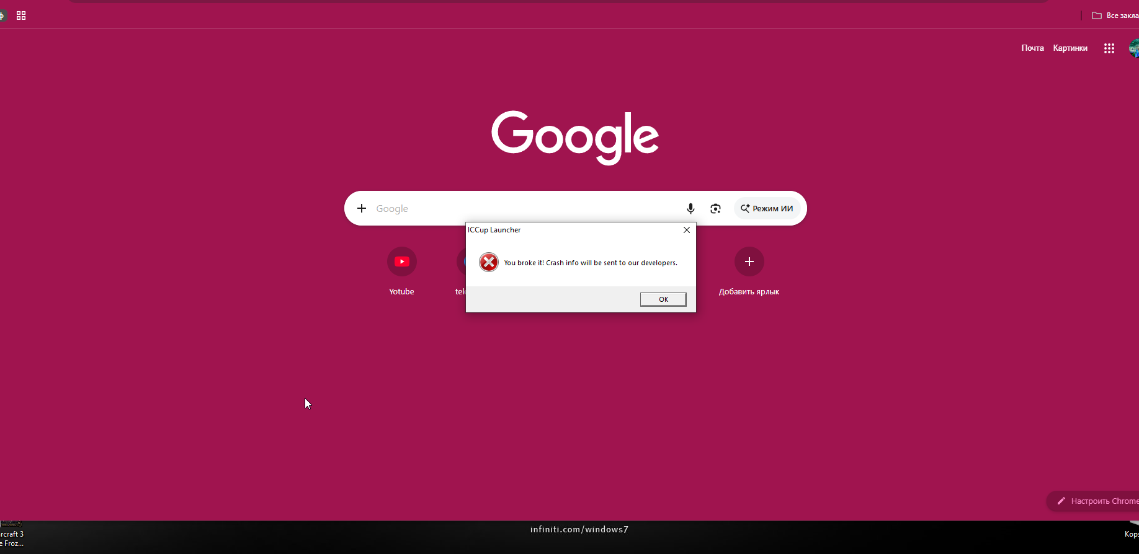This screenshot has height=554, width=1139.
Task: Click the plus icon in the search box
Action: (362, 208)
